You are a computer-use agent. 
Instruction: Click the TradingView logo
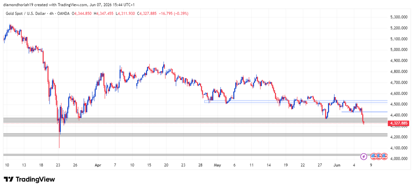tap(29, 179)
